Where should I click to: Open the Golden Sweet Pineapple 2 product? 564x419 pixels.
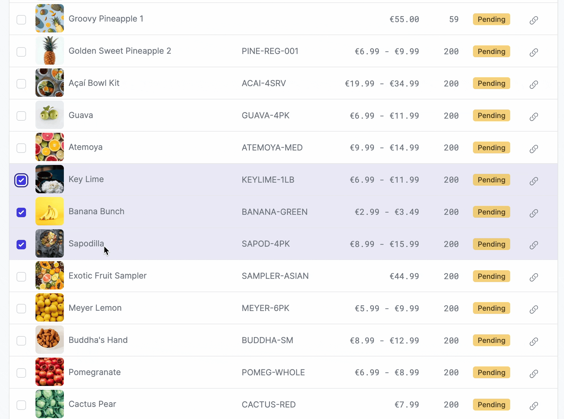(120, 51)
